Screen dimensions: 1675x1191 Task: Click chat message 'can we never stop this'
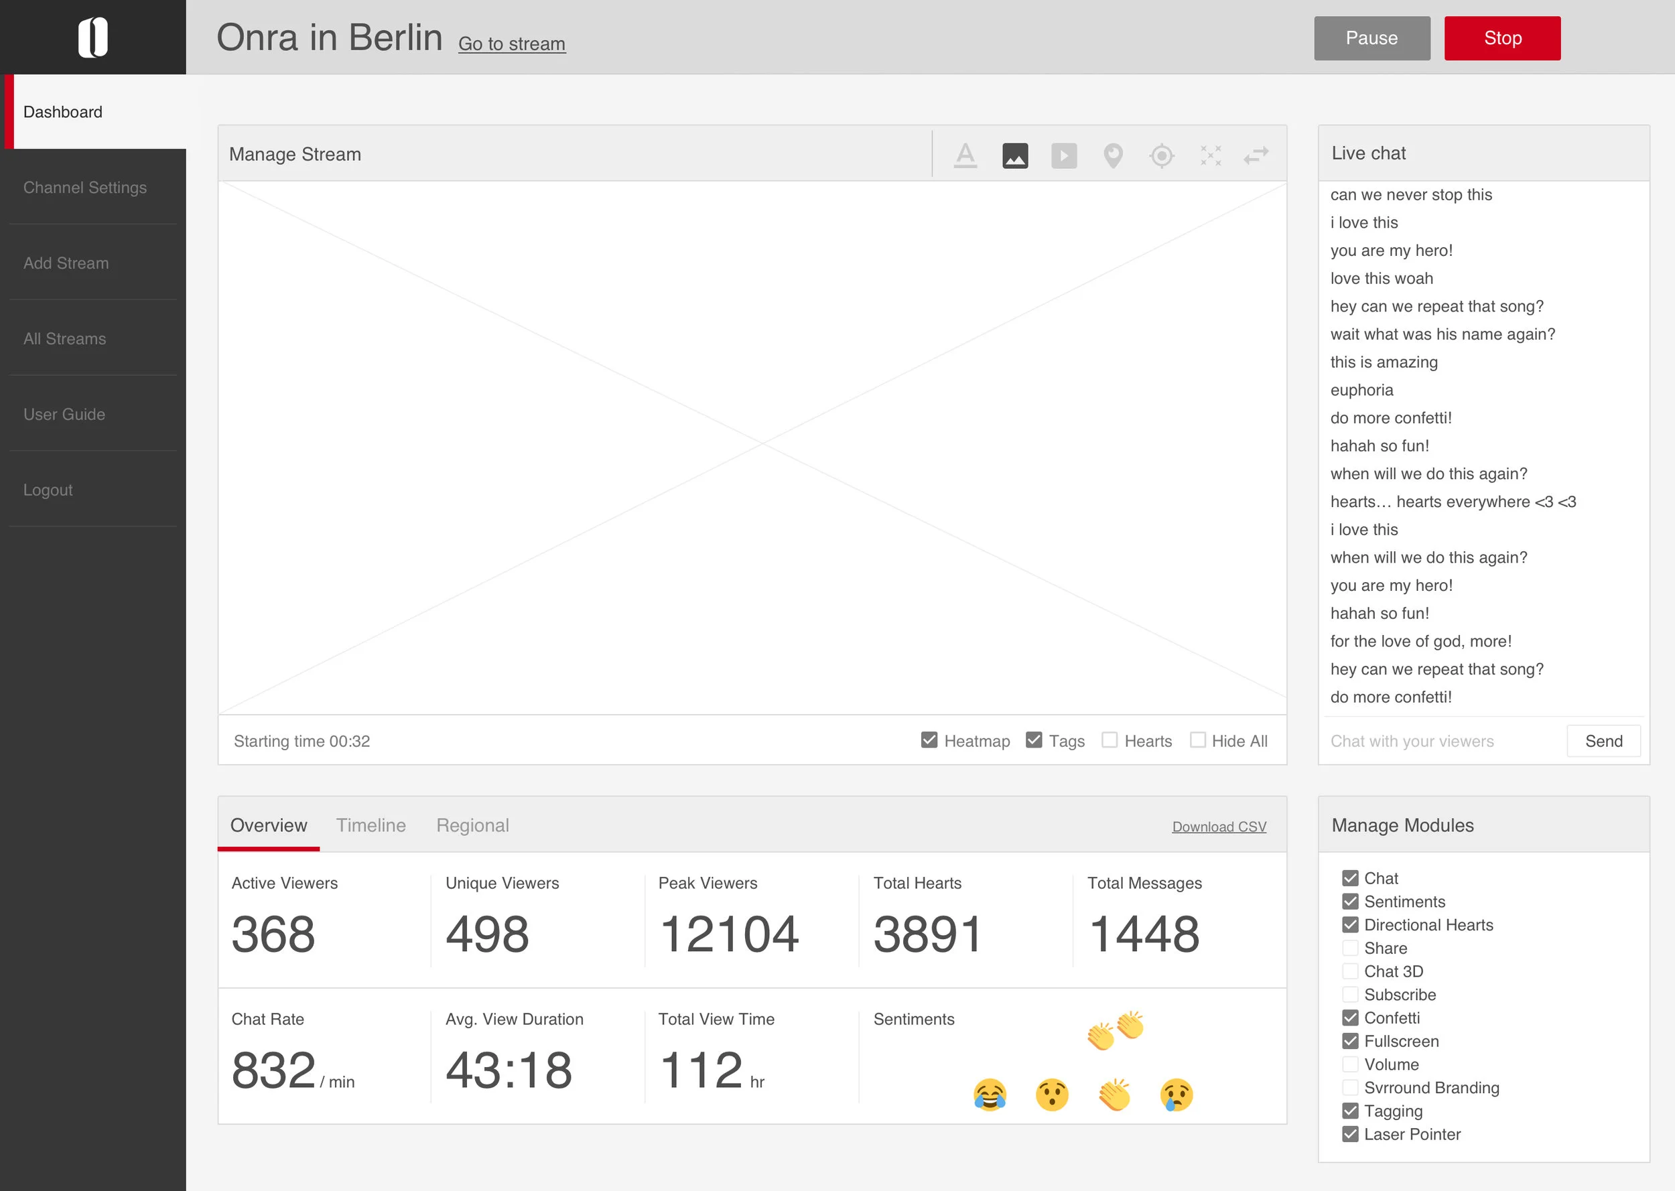click(1411, 194)
